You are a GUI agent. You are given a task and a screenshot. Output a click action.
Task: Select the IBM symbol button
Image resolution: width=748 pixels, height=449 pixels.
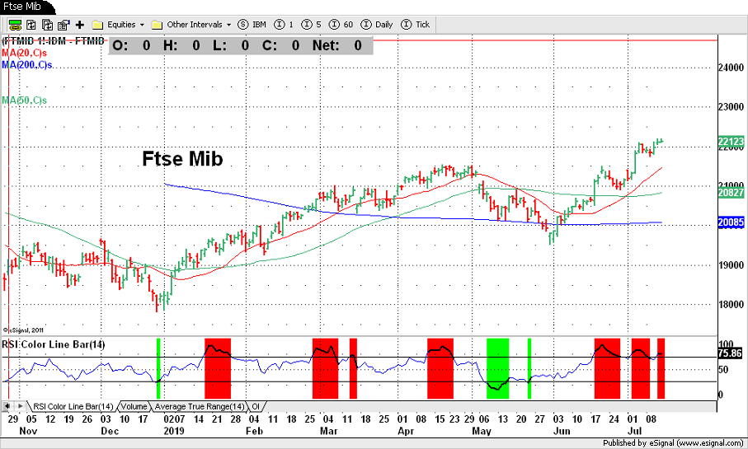(252, 25)
